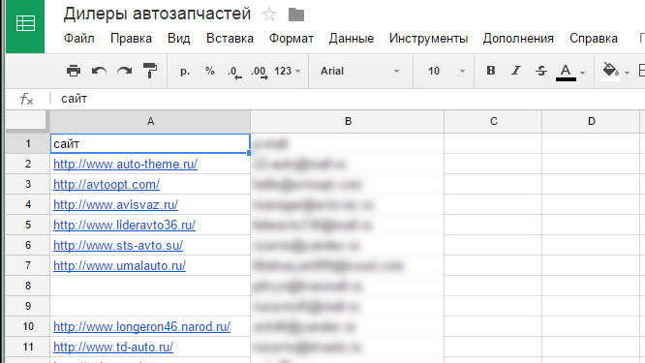Select empty cell A8

tap(150, 286)
